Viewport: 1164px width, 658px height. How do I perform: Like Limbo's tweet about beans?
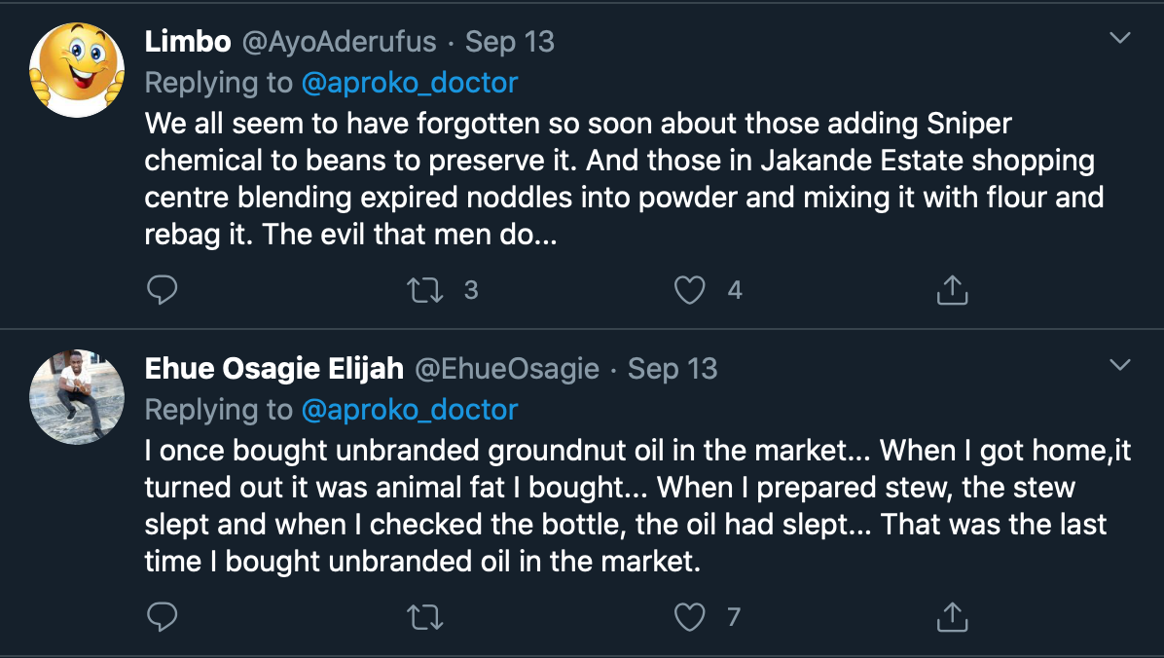click(x=689, y=289)
